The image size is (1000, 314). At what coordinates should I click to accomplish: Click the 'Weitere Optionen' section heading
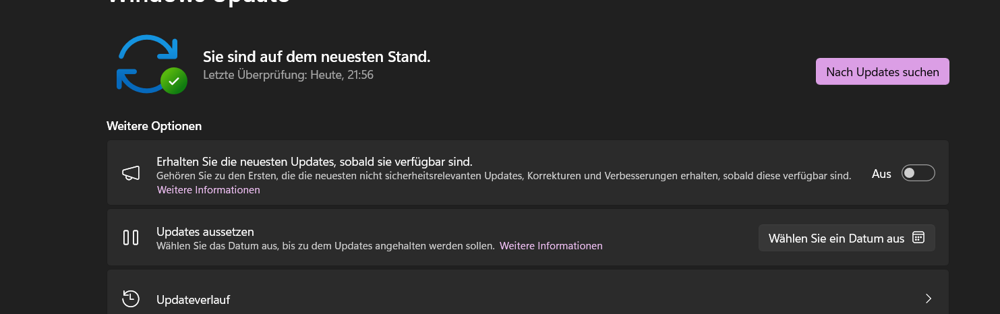tap(154, 126)
